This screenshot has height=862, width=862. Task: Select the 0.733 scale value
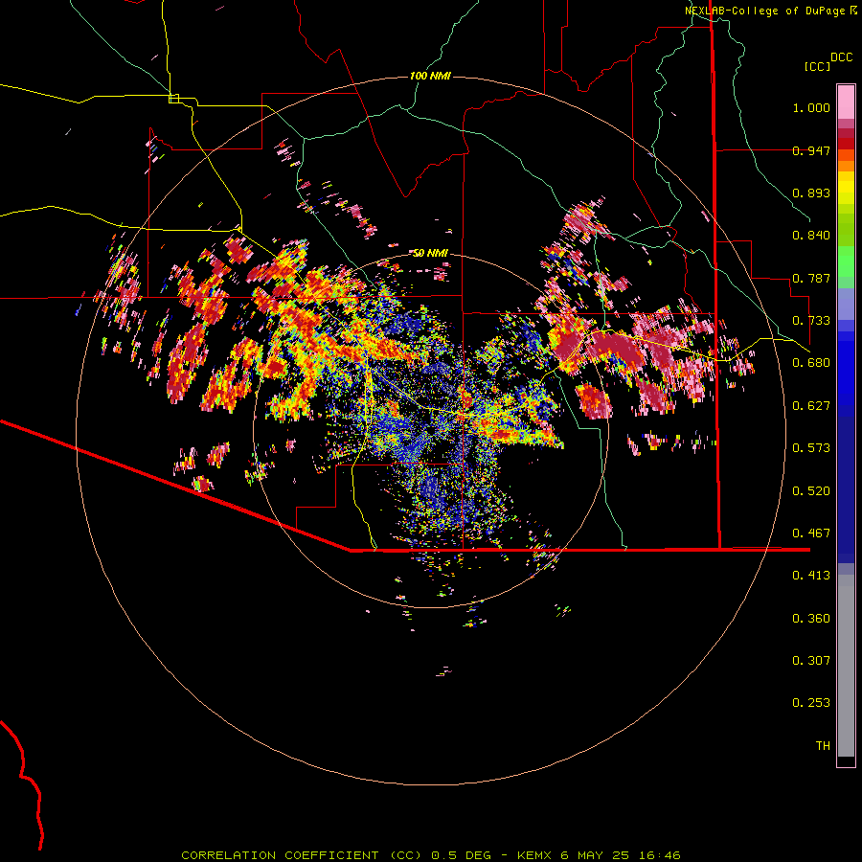tap(811, 321)
